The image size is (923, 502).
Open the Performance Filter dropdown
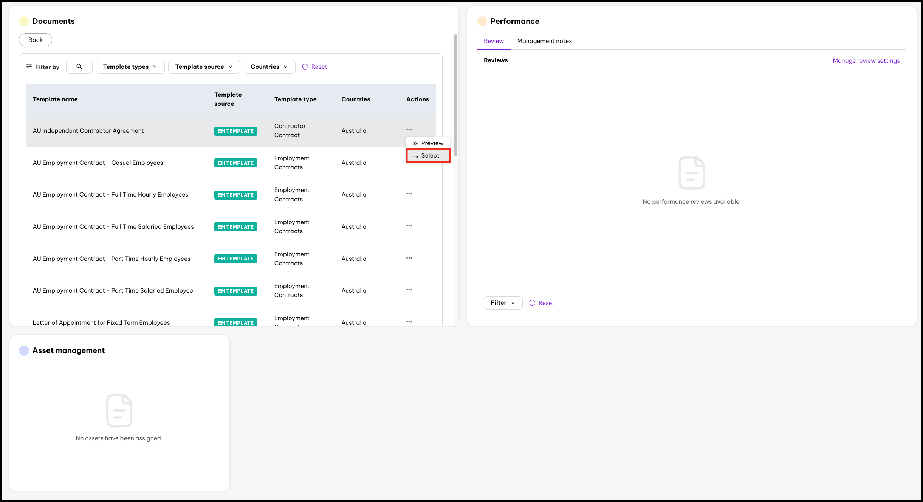503,303
